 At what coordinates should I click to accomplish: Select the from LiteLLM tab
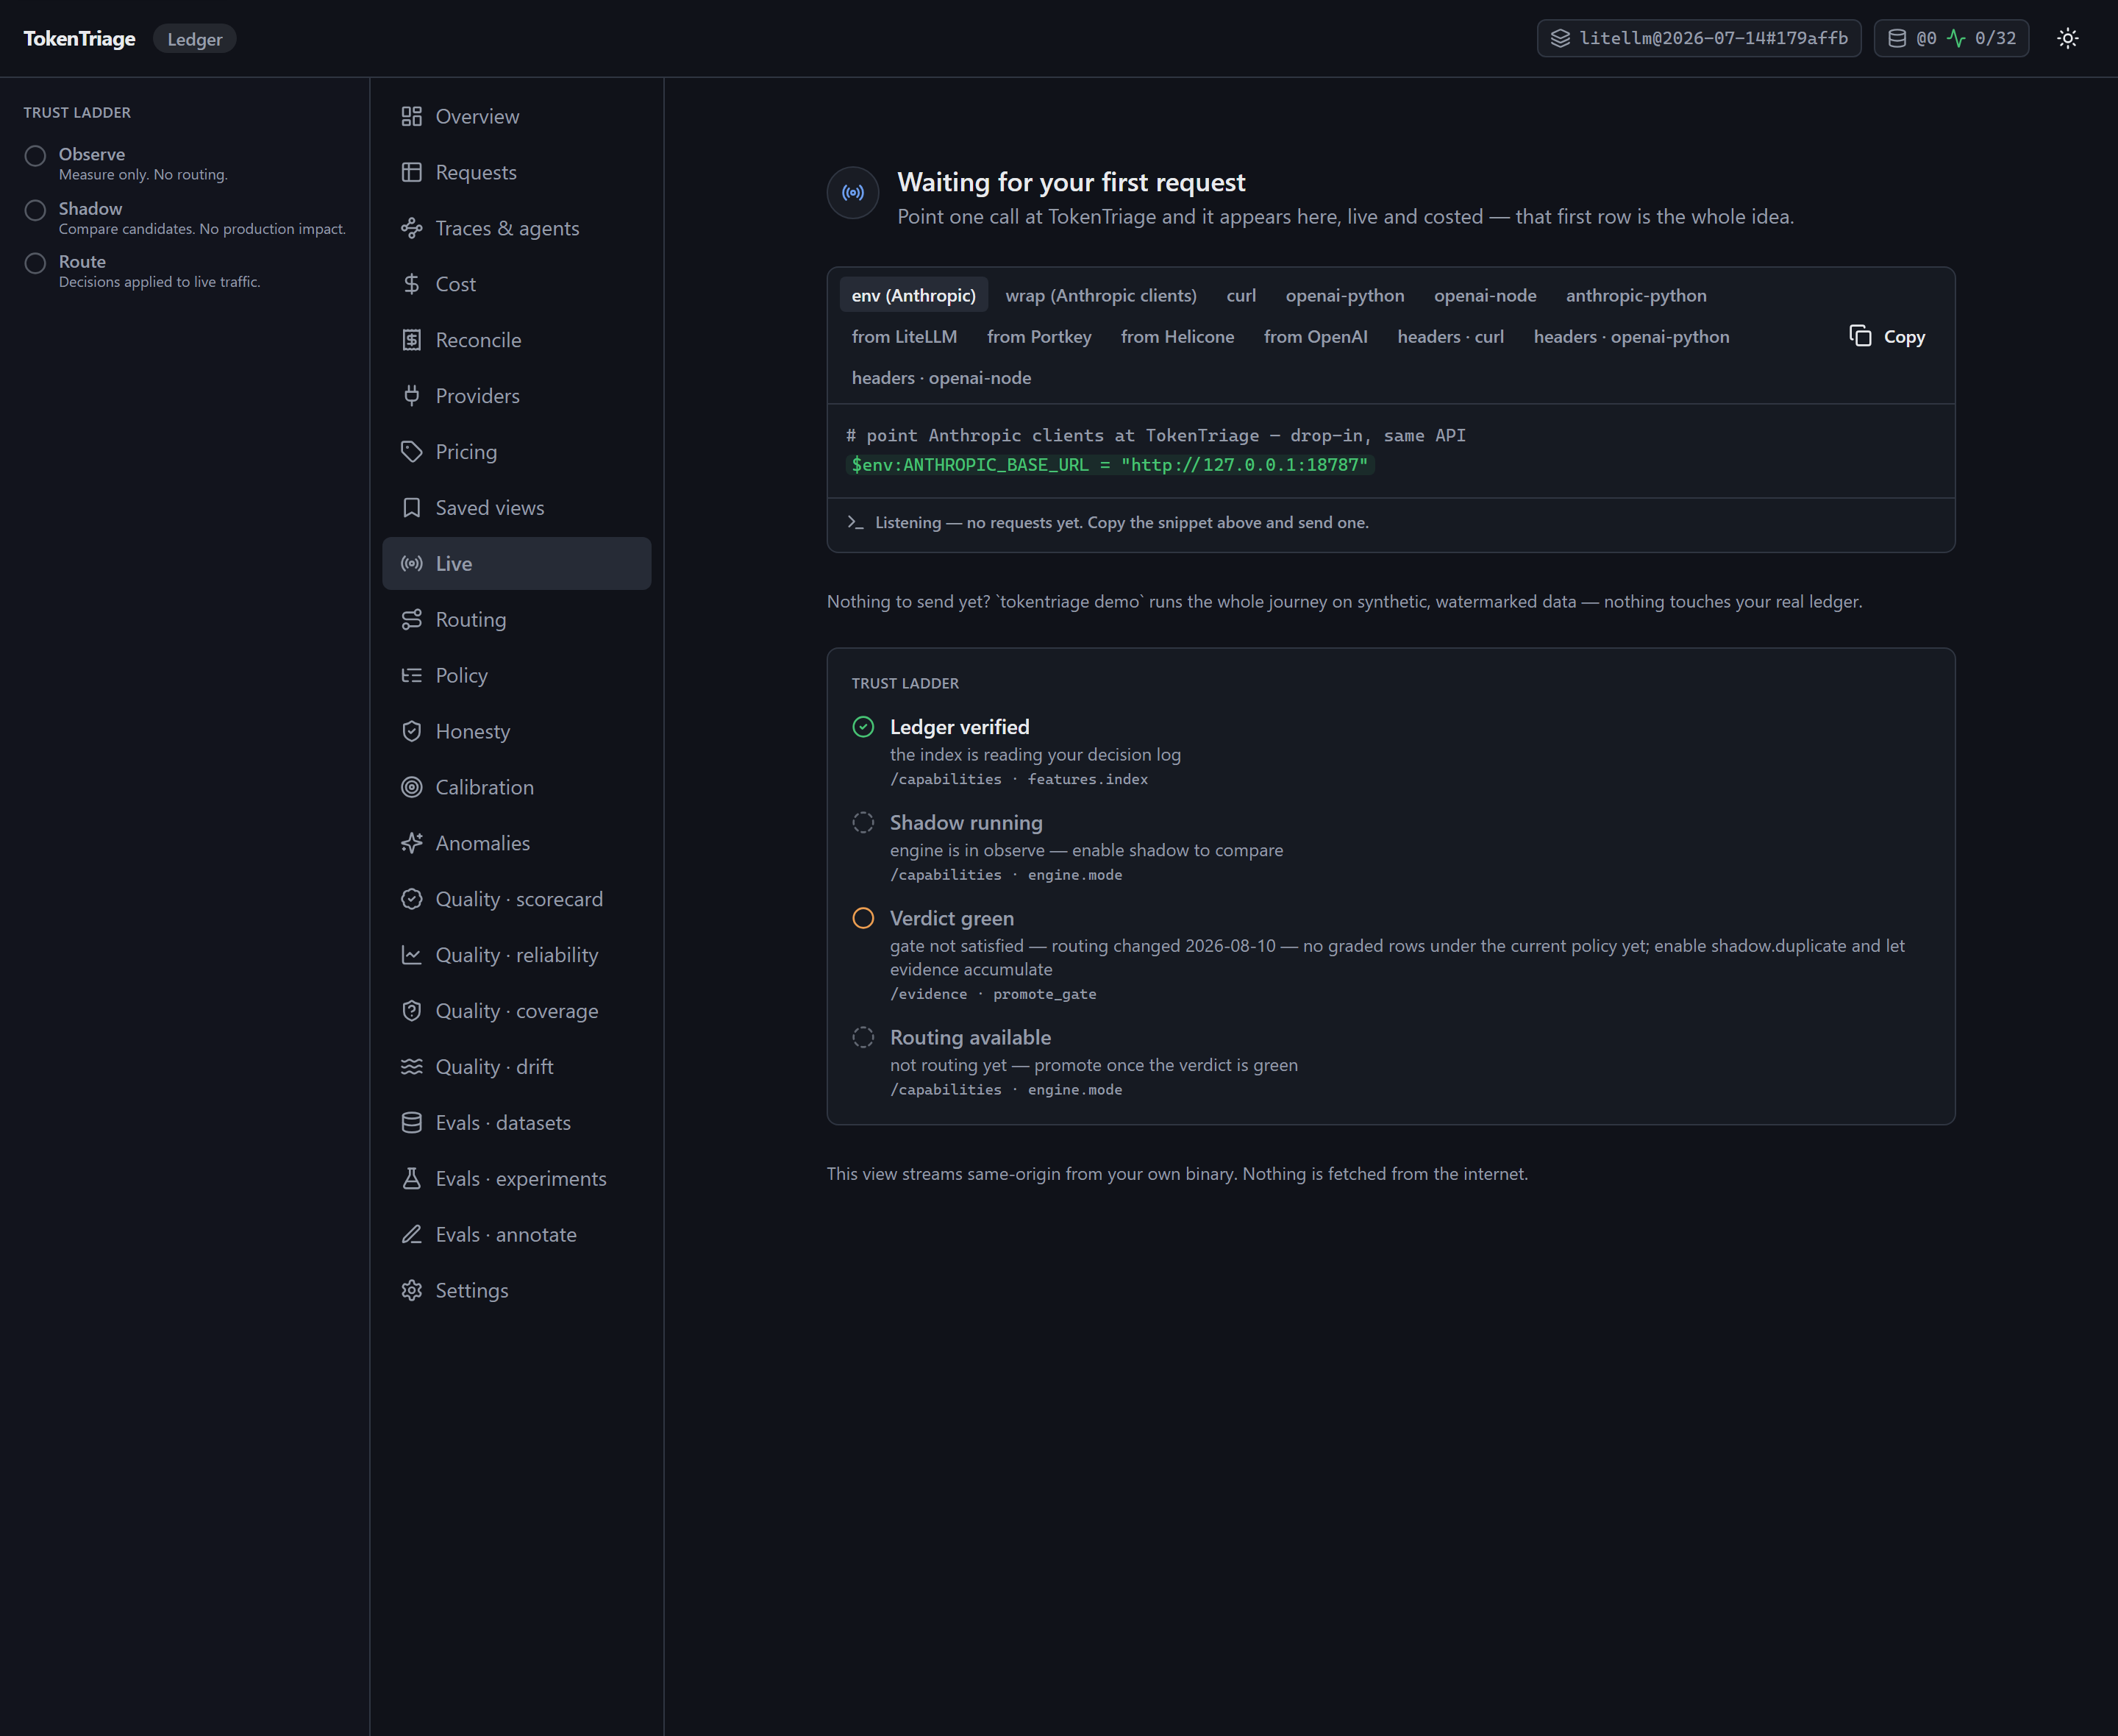click(904, 337)
